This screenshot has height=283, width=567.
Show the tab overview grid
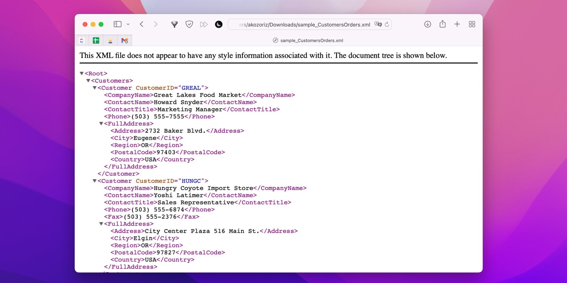(x=472, y=24)
